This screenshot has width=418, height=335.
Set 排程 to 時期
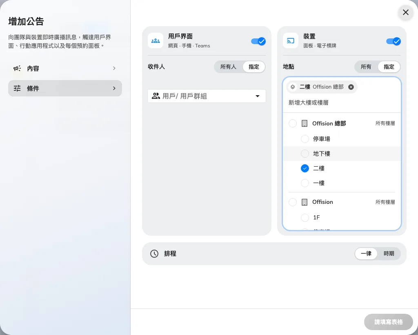coord(389,254)
